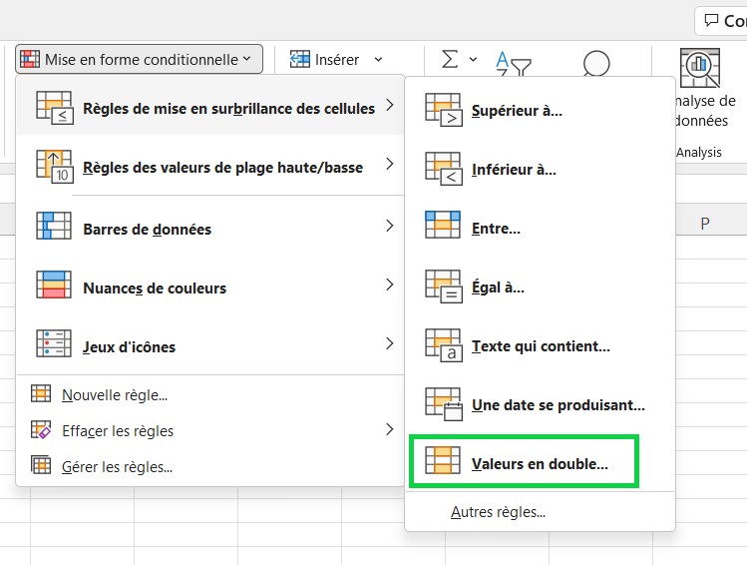This screenshot has width=747, height=565.
Task: Expand chevron next to Jeux d'icônes
Action: point(390,343)
